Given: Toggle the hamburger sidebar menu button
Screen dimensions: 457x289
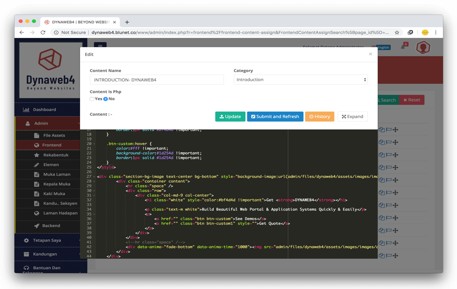Looking at the screenshot, I should click(x=100, y=45).
